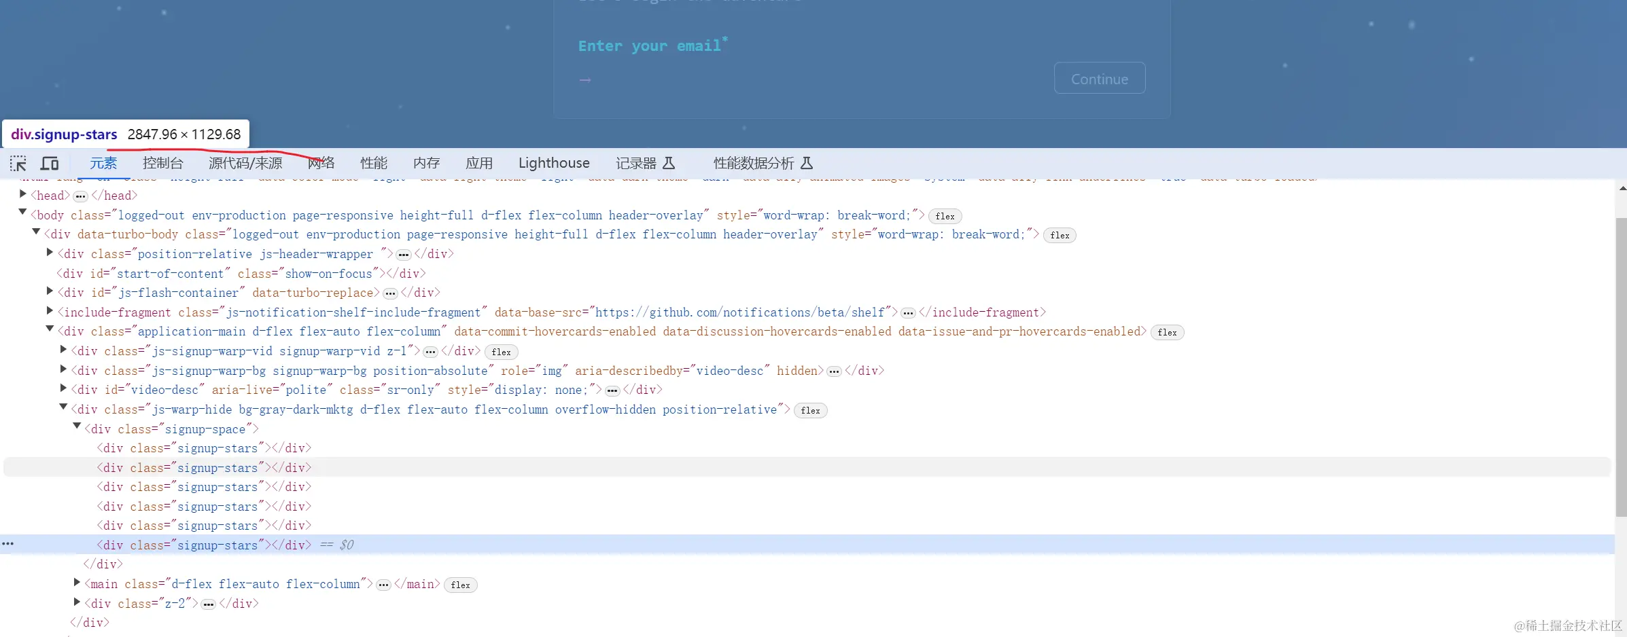Expand the js-signup-warp-vid div
The height and width of the screenshot is (637, 1627).
[x=63, y=349]
